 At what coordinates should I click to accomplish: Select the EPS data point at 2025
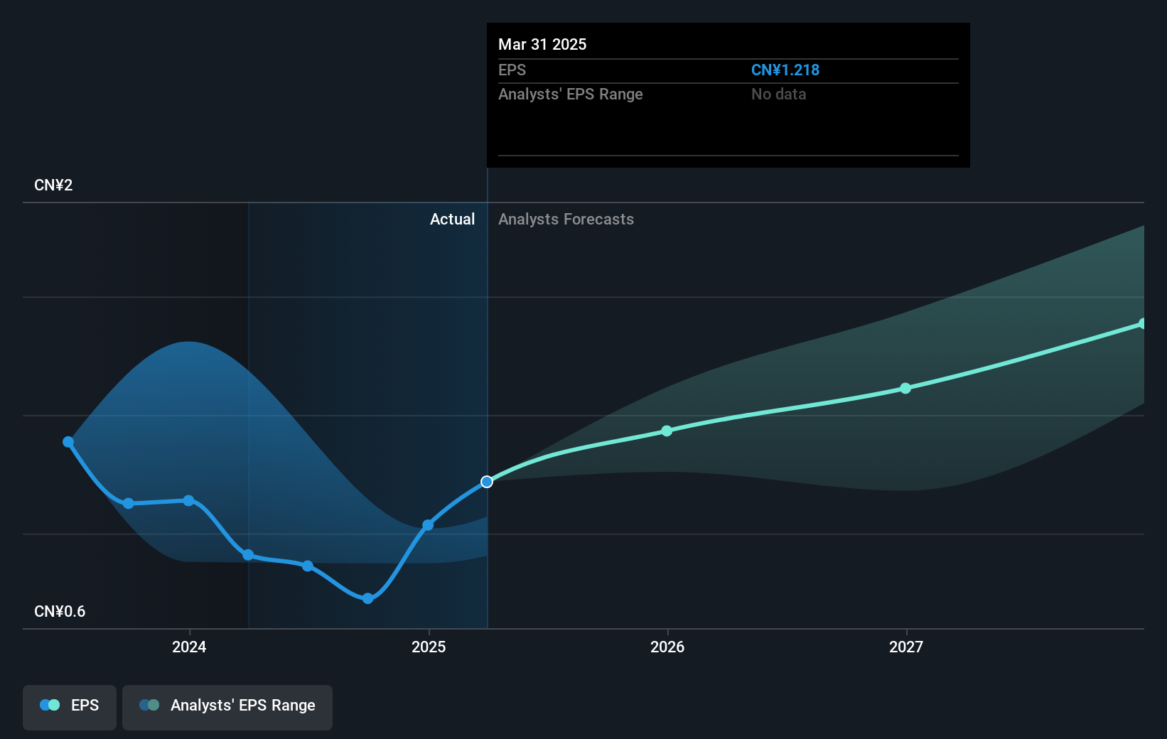[428, 525]
